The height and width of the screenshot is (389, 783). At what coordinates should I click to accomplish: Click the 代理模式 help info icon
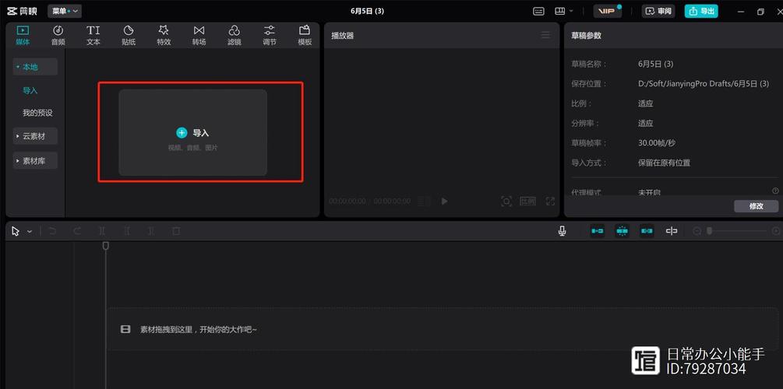click(775, 191)
